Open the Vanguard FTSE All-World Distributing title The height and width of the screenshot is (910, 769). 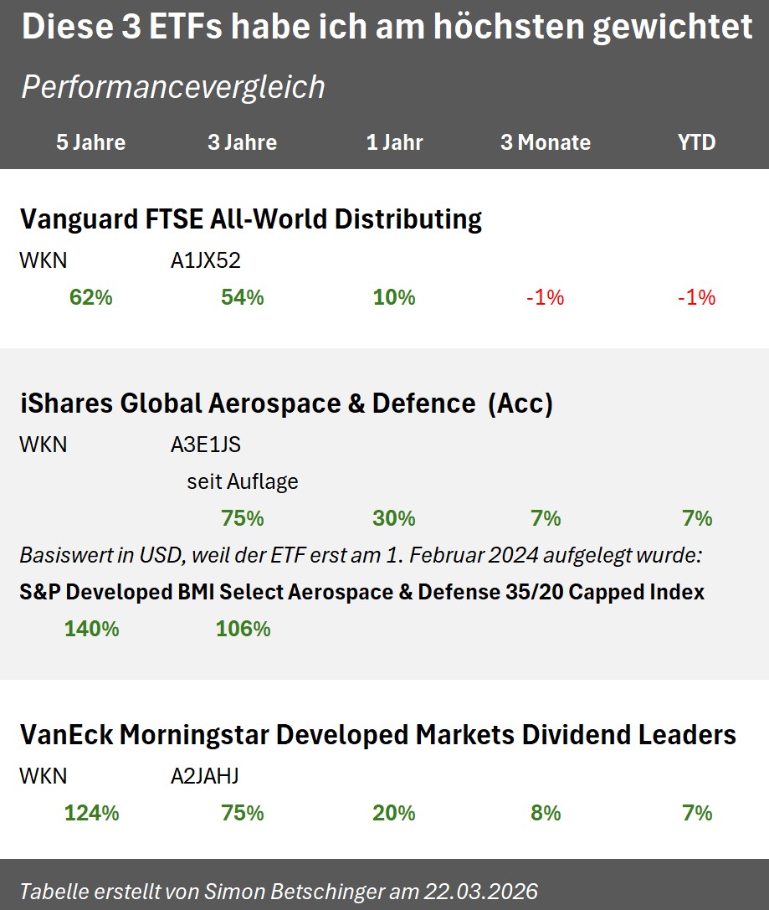250,219
